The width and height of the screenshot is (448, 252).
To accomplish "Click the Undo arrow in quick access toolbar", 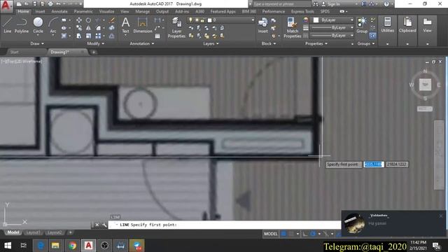I will pyautogui.click(x=58, y=4).
